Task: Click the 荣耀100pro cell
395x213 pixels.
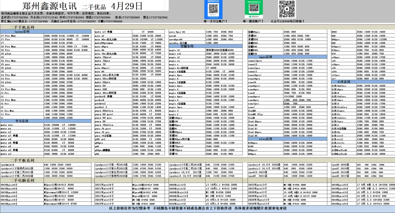Action: (187, 118)
